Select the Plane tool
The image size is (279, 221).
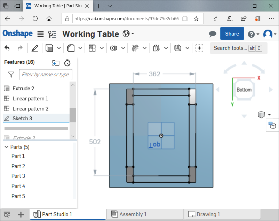pos(157,48)
